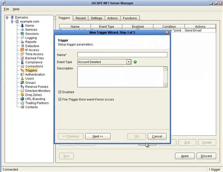Click Description scrollbar down arrow
The image size is (223, 172).
click(165, 85)
